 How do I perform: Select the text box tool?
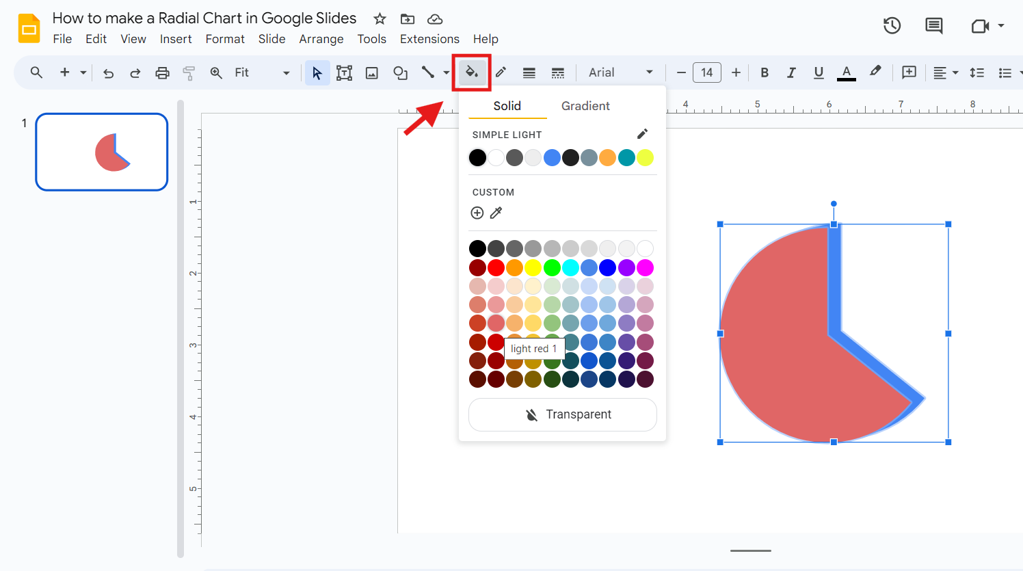coord(344,72)
